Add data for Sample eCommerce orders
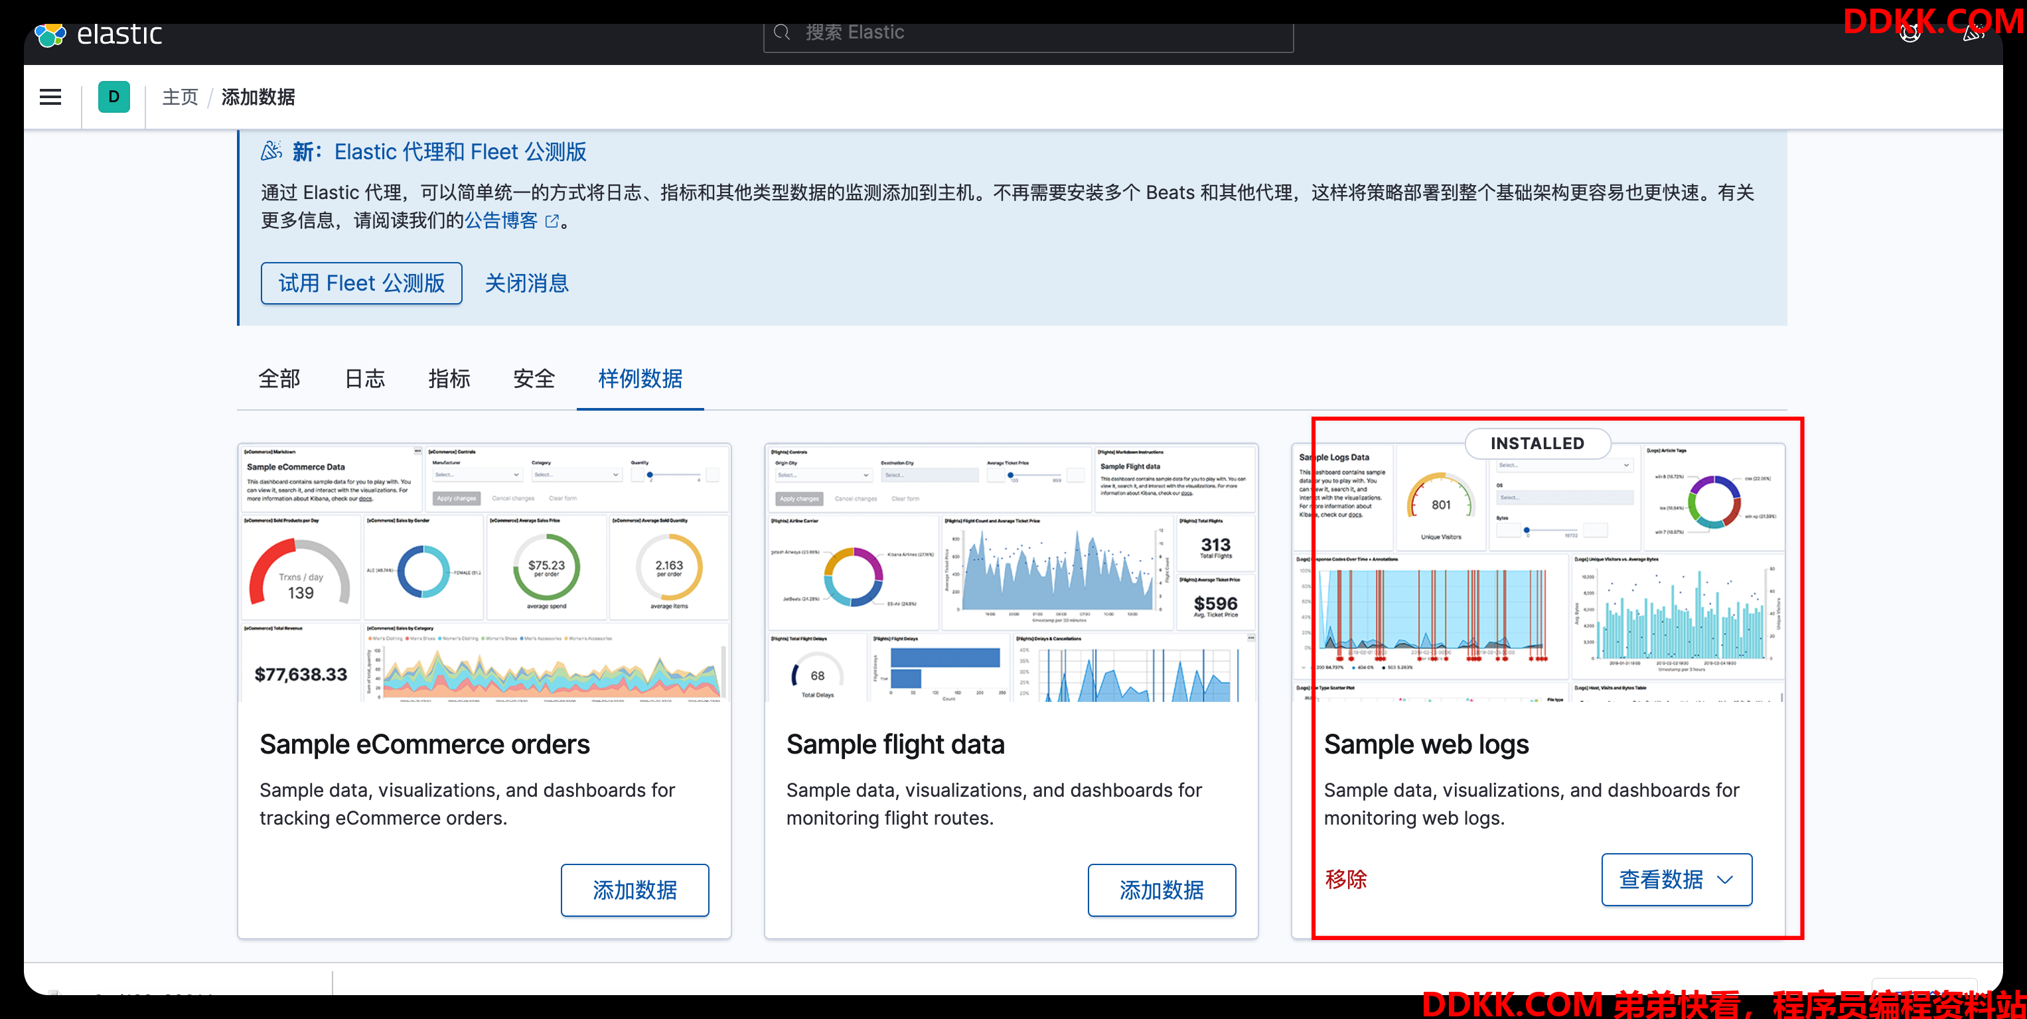Screen dimensions: 2027x1019 635,890
